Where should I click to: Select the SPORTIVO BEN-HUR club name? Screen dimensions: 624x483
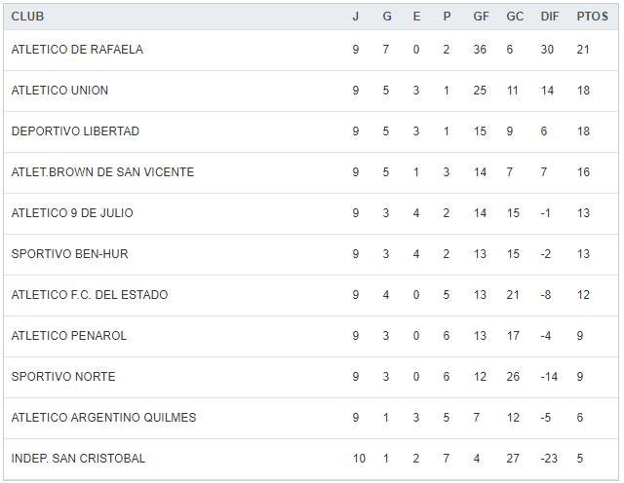69,254
